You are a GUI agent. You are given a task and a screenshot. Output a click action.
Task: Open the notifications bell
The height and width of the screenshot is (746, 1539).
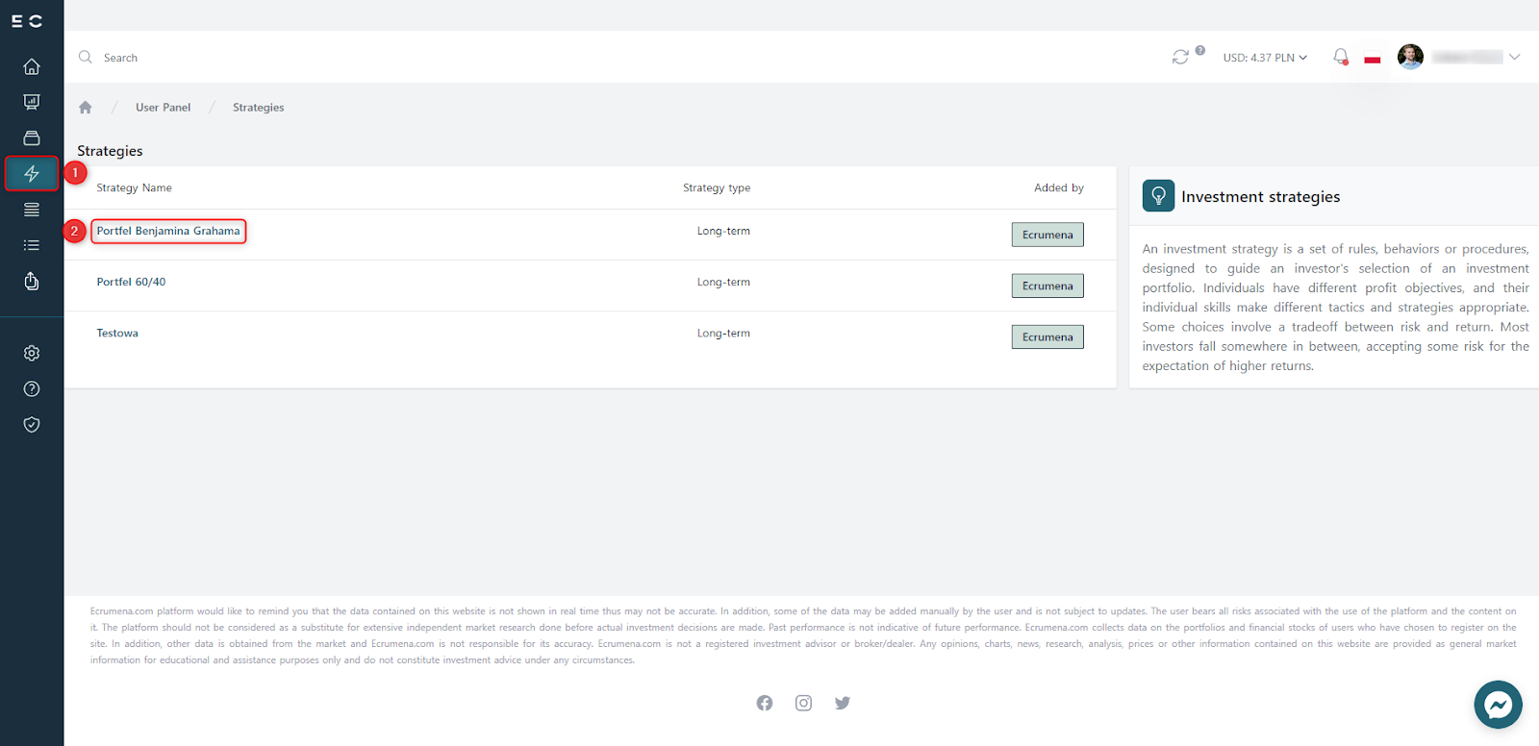coord(1340,57)
